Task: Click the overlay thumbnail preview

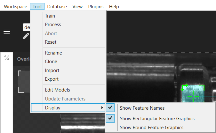Action: coord(24,82)
